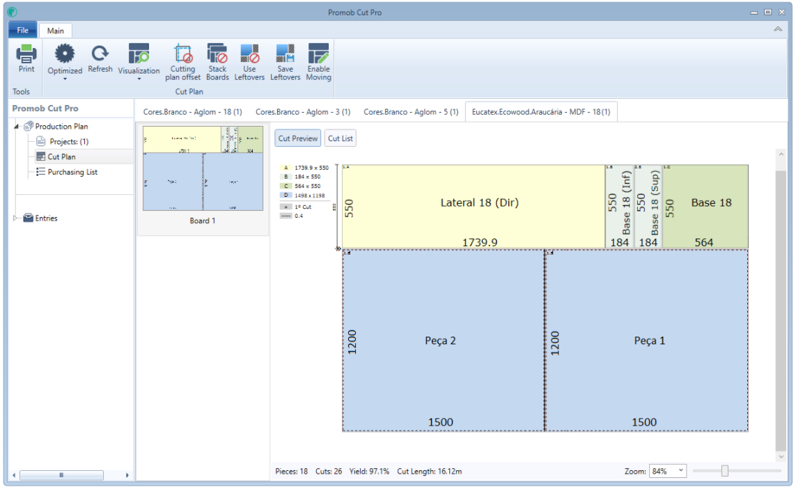Click Enable Moving icon

pyautogui.click(x=318, y=54)
